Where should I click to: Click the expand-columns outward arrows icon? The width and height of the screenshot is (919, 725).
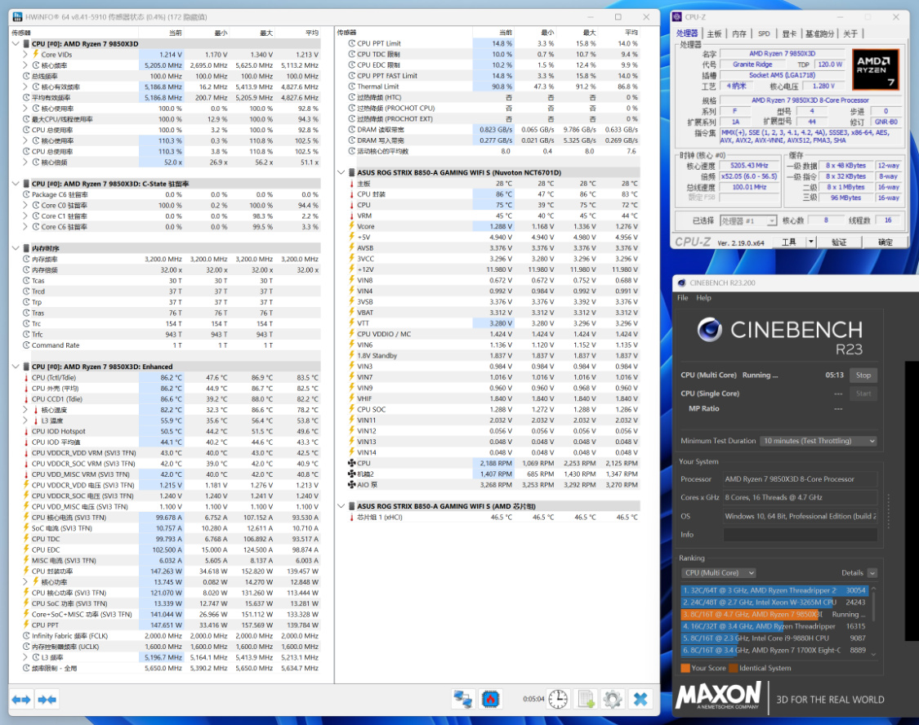point(21,699)
